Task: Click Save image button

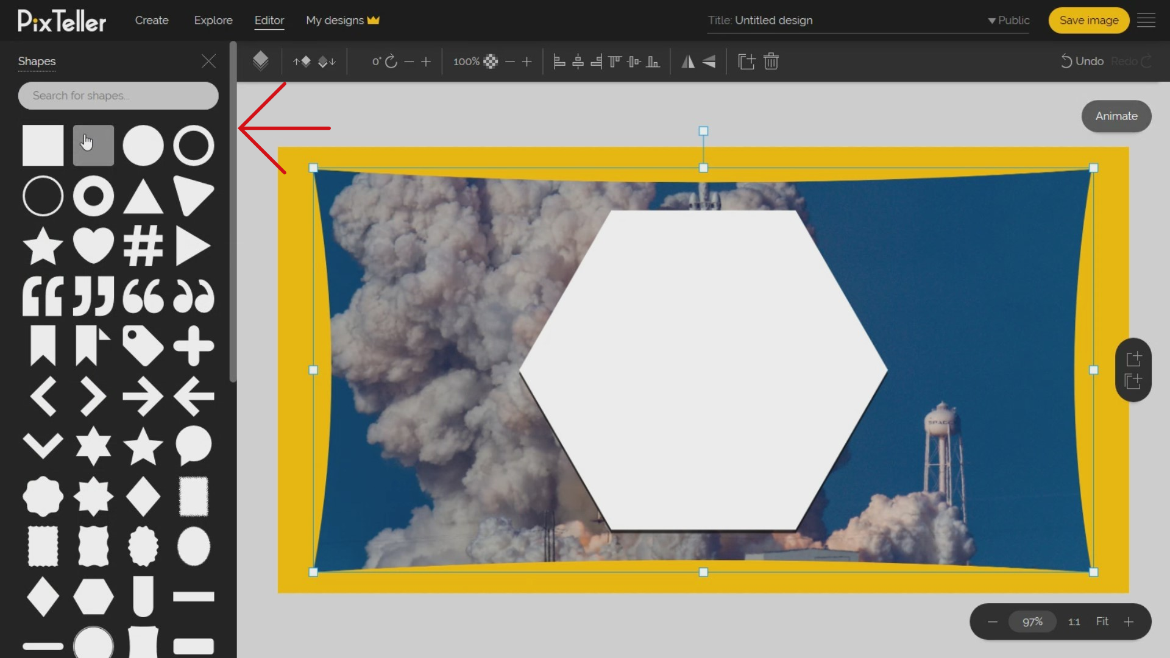Action: 1089,20
